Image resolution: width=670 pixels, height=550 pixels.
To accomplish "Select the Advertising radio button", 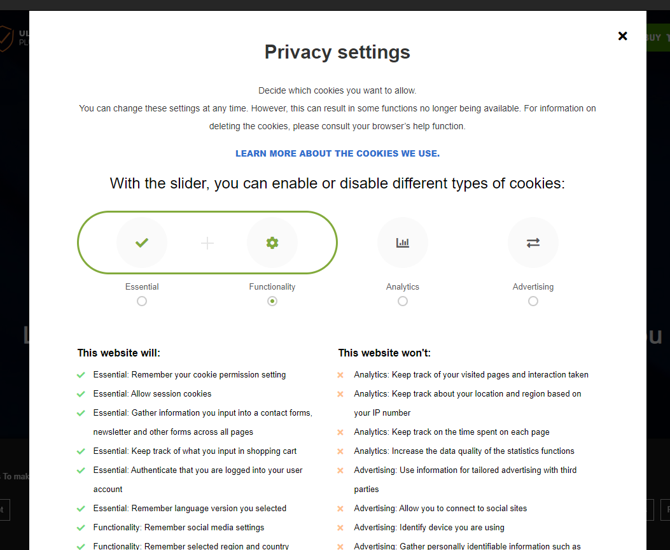I will pyautogui.click(x=533, y=301).
